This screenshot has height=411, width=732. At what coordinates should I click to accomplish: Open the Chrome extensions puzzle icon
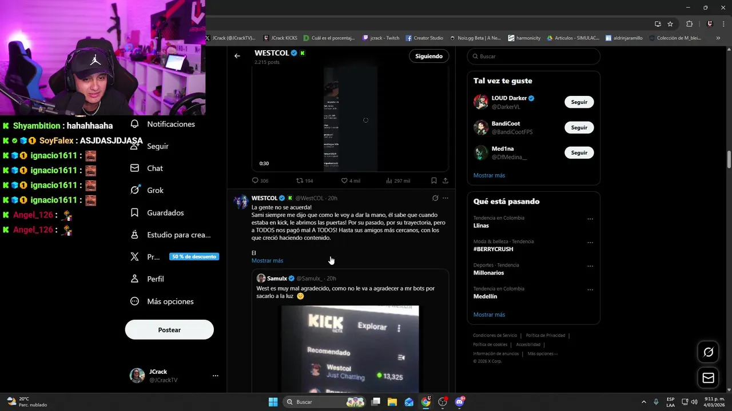pyautogui.click(x=689, y=24)
